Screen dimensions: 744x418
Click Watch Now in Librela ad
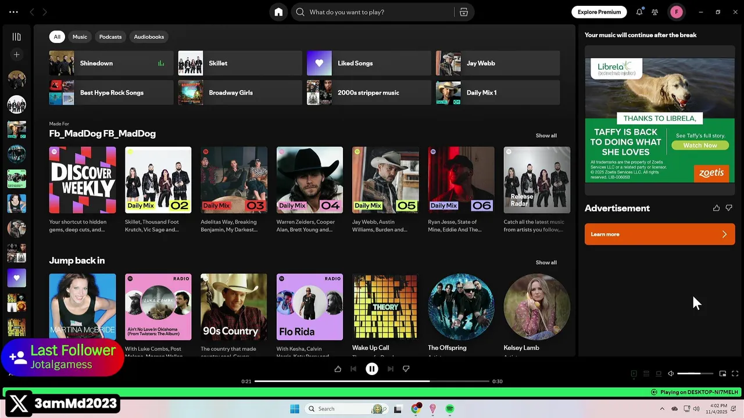point(700,145)
